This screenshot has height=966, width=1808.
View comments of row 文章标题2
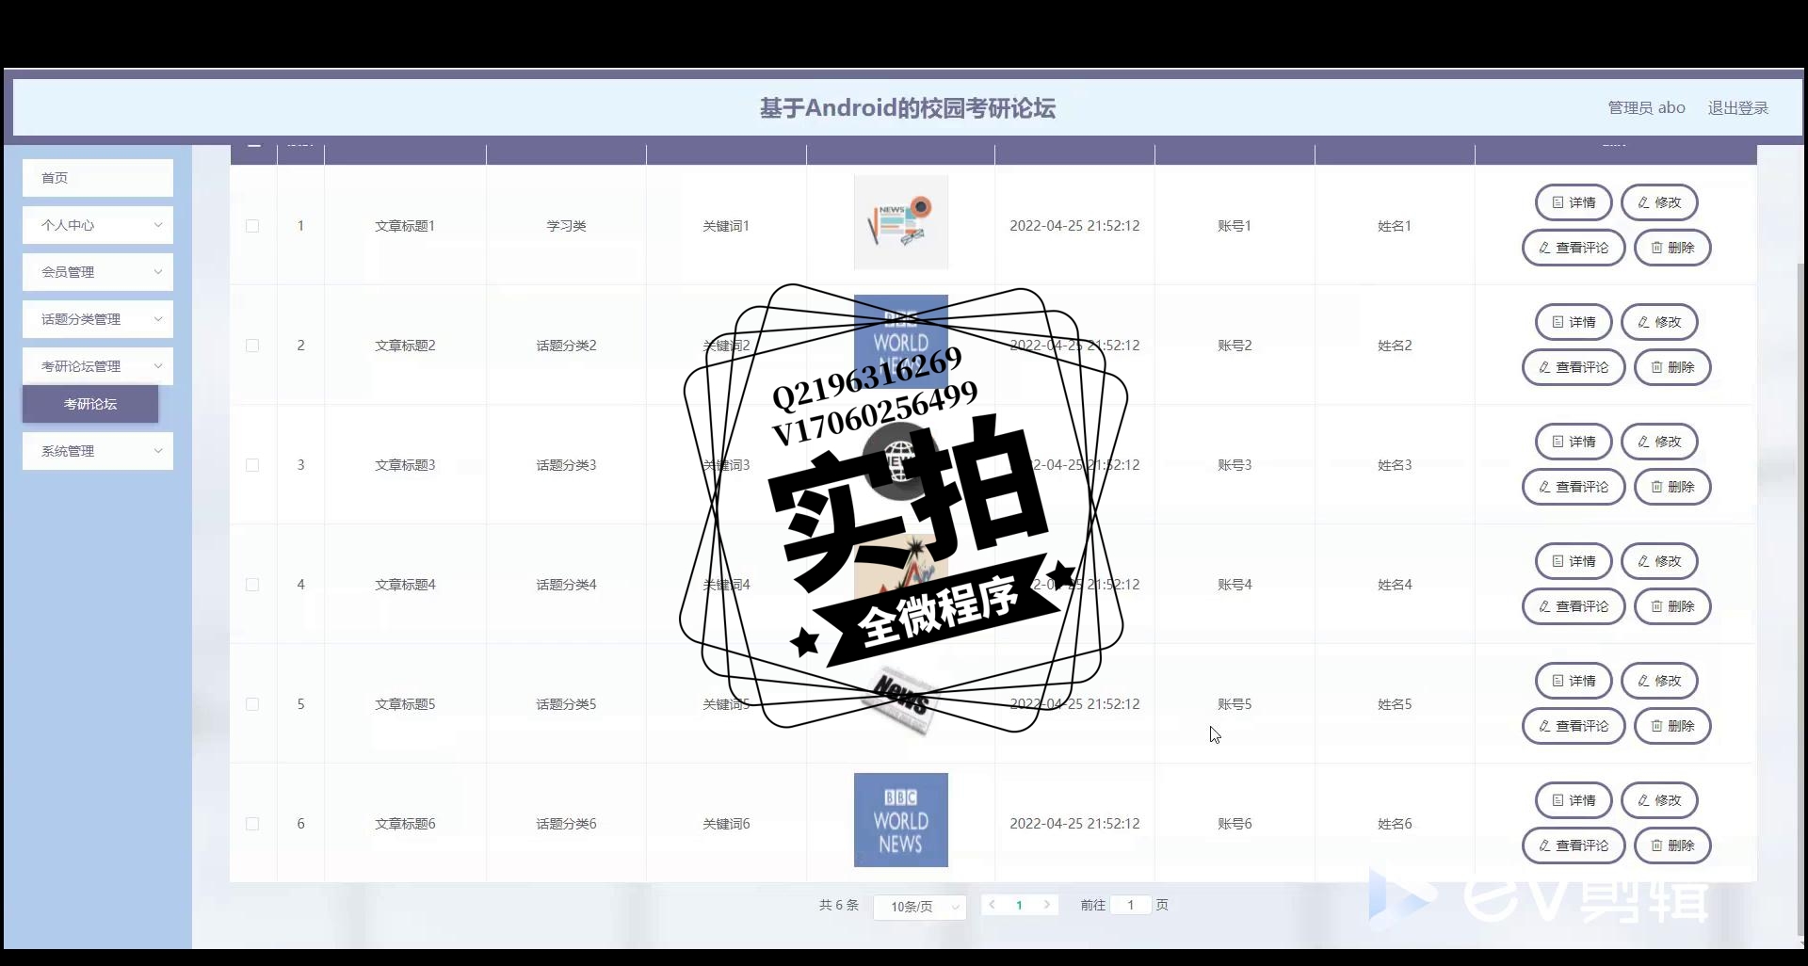coord(1574,367)
